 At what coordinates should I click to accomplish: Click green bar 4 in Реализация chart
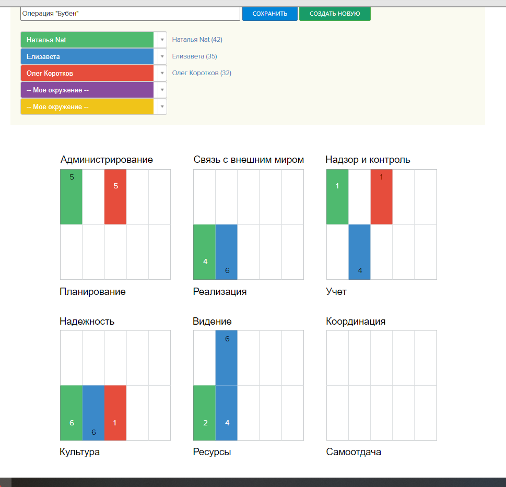(205, 252)
